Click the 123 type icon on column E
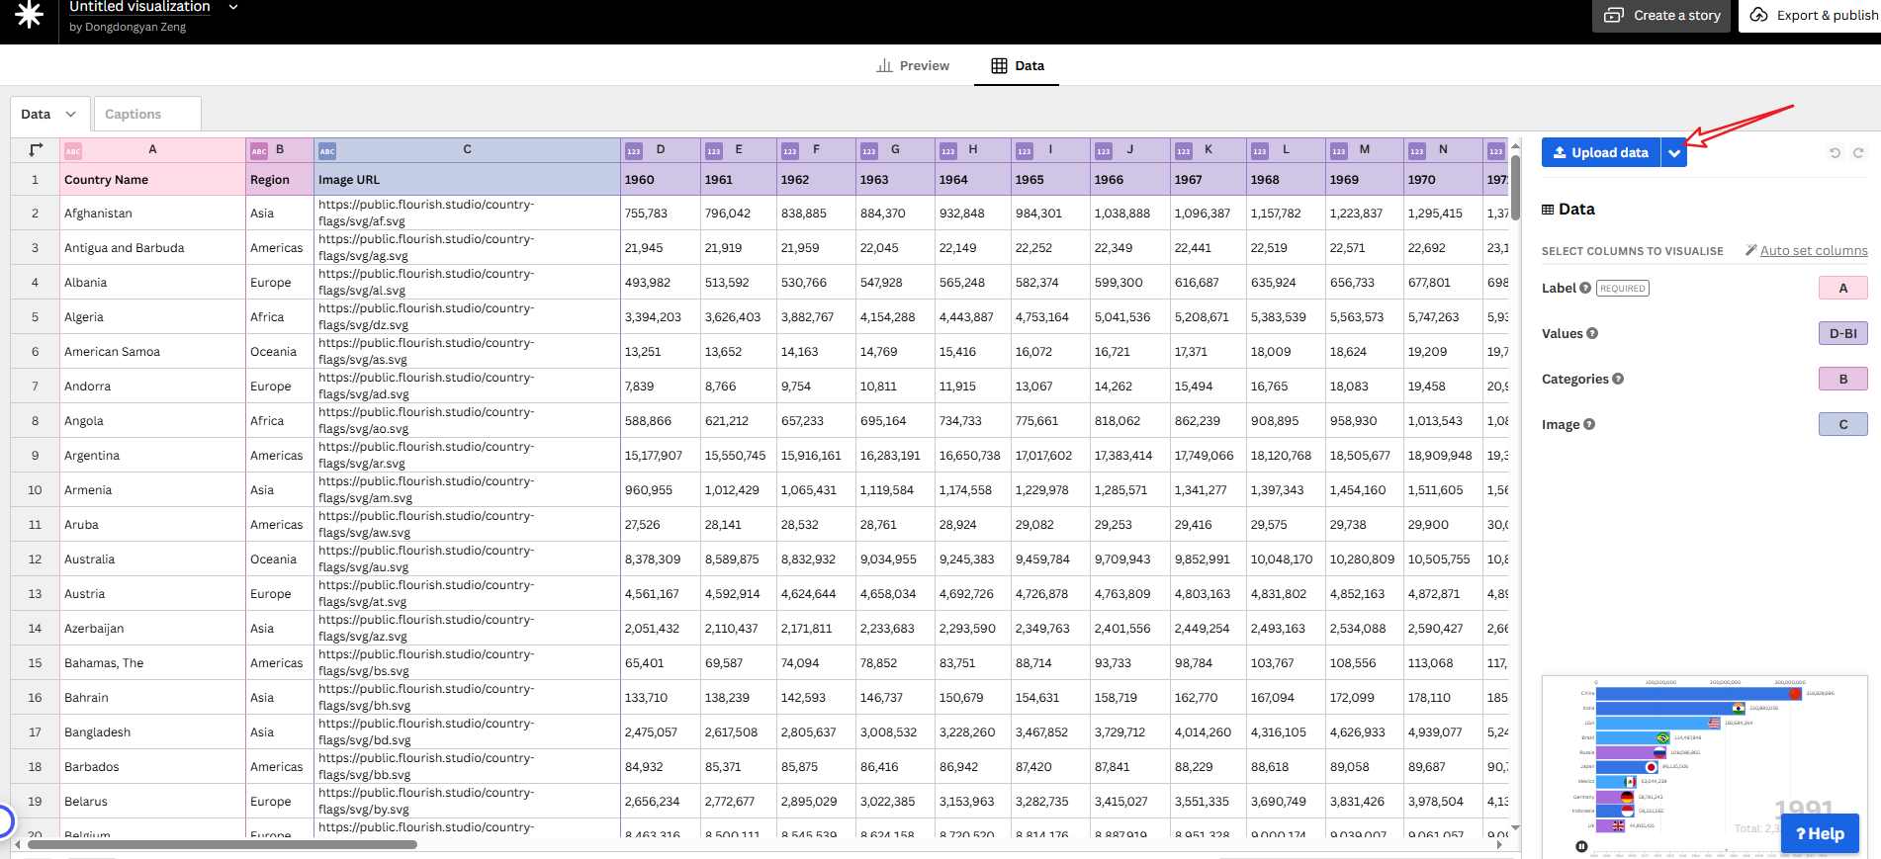1881x859 pixels. pyautogui.click(x=713, y=151)
